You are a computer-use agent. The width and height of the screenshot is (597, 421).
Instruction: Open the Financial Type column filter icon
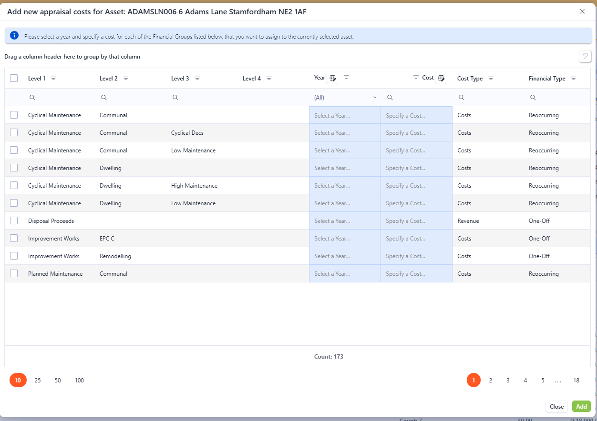pyautogui.click(x=574, y=79)
